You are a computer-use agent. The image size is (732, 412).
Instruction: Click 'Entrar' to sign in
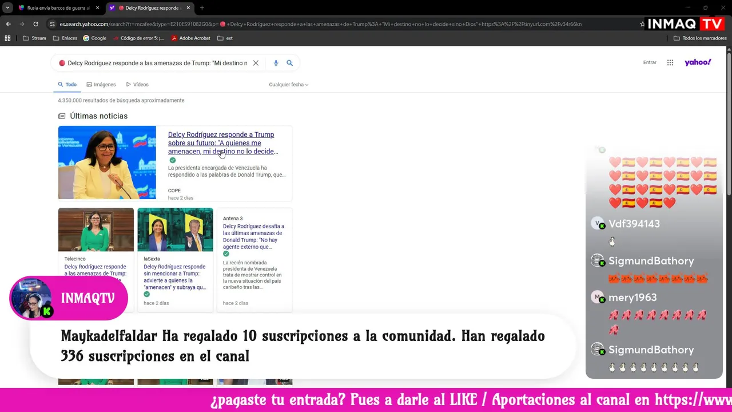coord(650,62)
